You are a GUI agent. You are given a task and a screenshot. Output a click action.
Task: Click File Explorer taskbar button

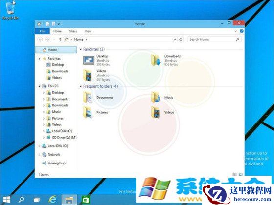click(x=69, y=200)
